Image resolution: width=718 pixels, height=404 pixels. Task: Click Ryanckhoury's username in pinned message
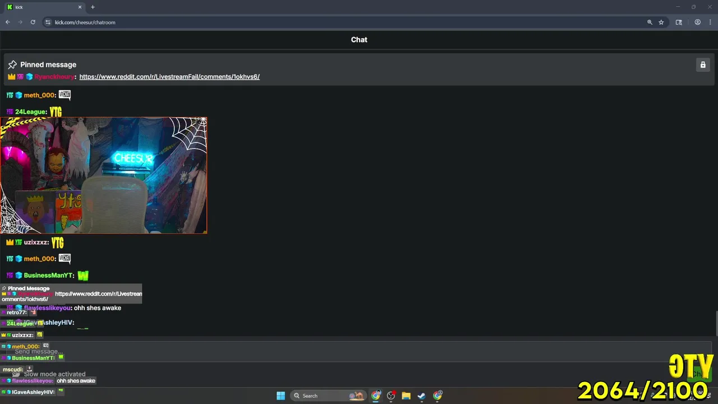[x=54, y=77]
